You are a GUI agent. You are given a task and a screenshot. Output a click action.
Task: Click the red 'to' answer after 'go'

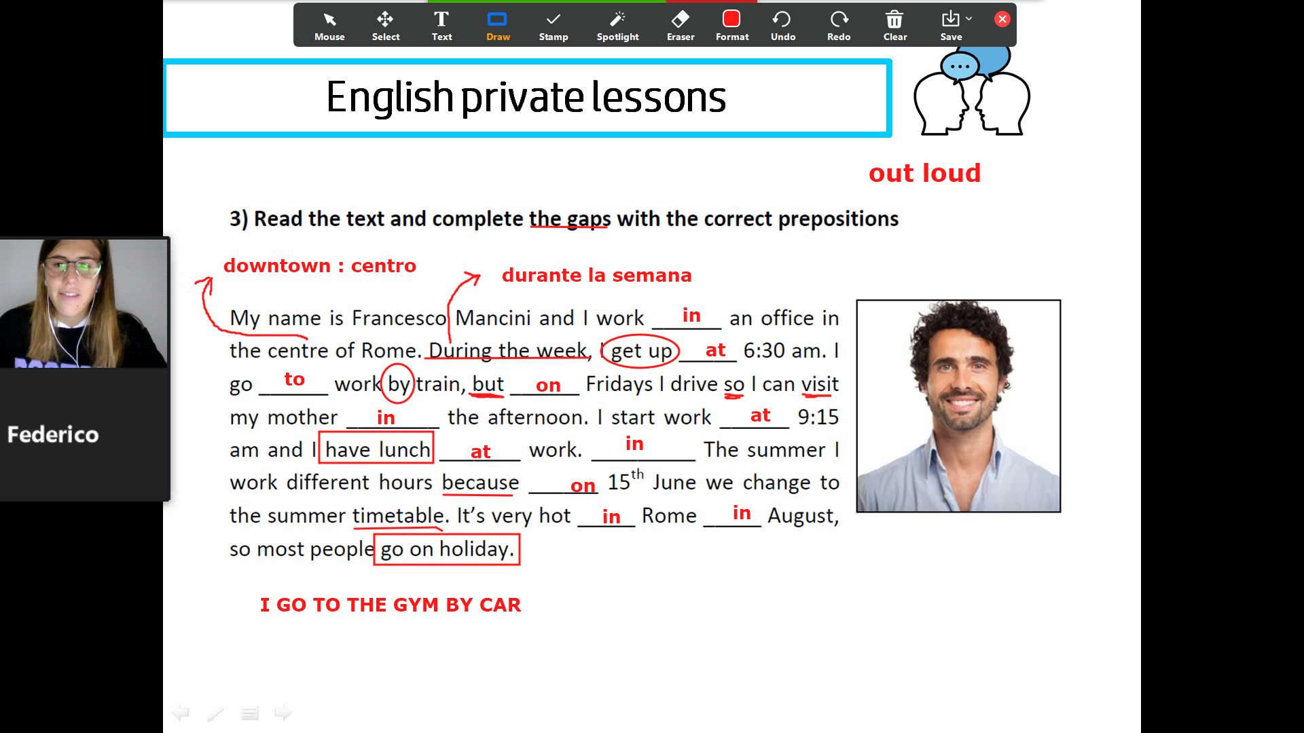pyautogui.click(x=294, y=379)
